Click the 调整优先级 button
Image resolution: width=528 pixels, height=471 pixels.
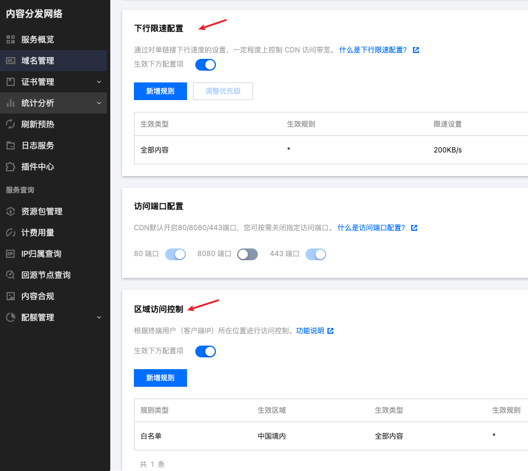tap(223, 91)
